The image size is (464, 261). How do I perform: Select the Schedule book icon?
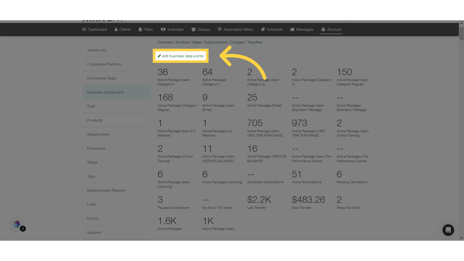tap(263, 29)
